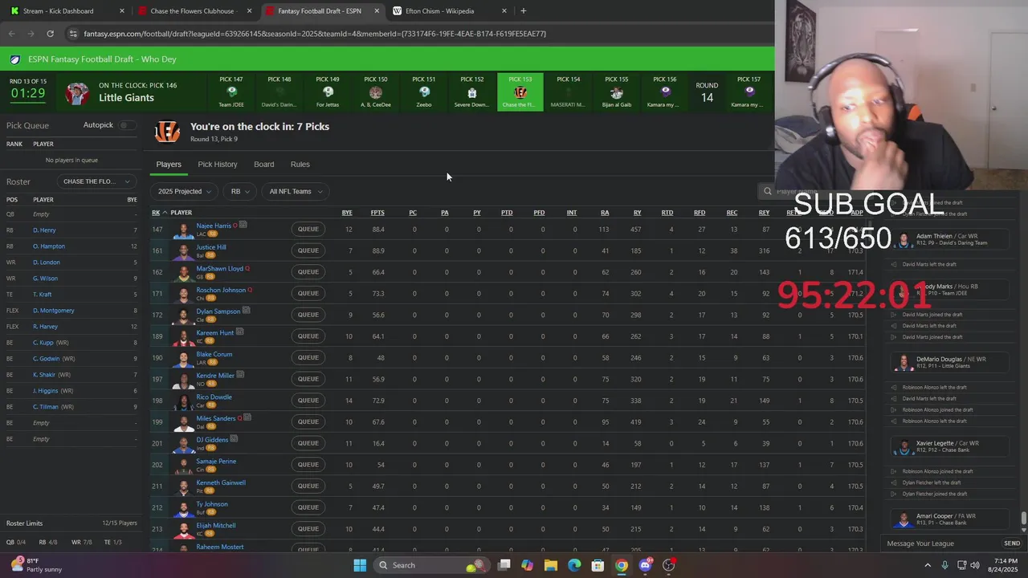
Task: Open D. Henry in roster list
Action: [x=44, y=230]
